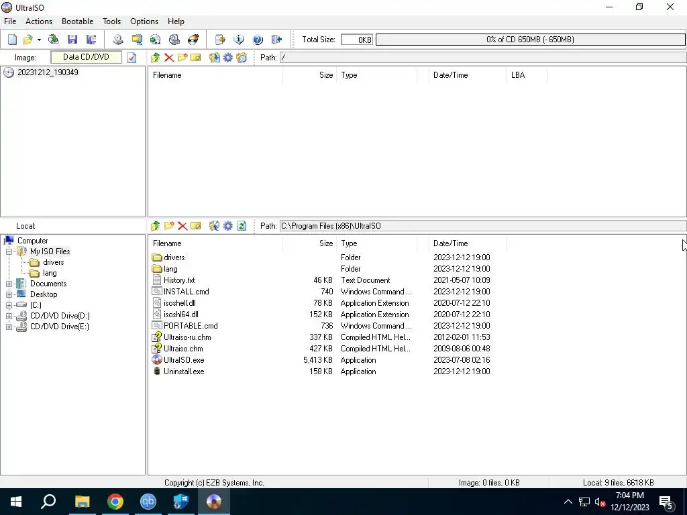
Task: Toggle the image properties checkmark icon
Action: (x=132, y=58)
